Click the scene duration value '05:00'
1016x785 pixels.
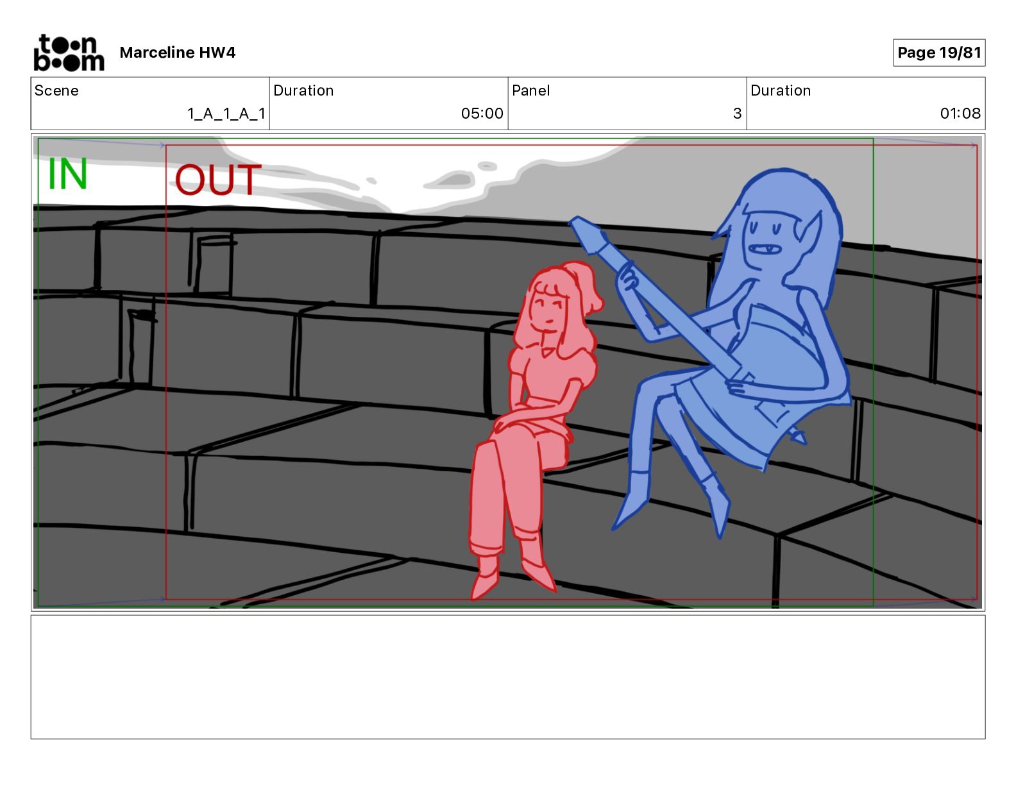click(x=482, y=114)
